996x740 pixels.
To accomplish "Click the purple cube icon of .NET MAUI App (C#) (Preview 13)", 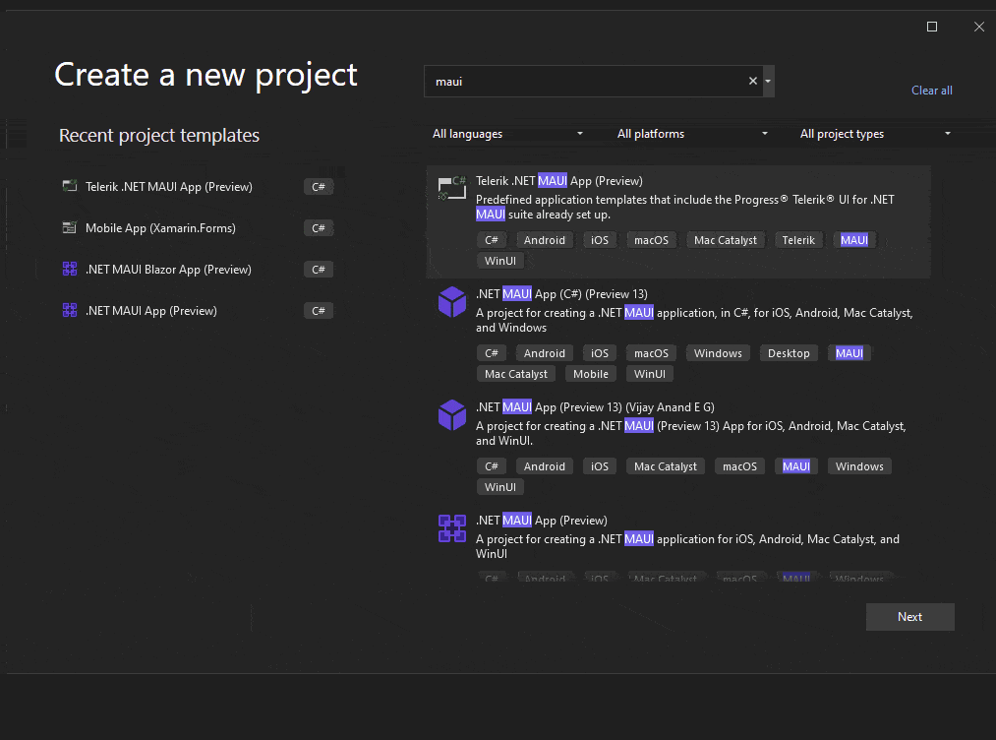I will point(452,301).
